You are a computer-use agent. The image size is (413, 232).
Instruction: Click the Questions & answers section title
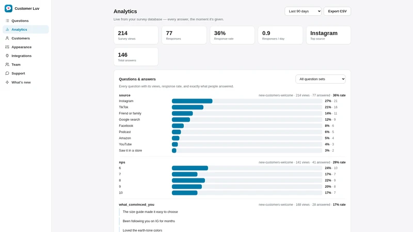tap(137, 79)
